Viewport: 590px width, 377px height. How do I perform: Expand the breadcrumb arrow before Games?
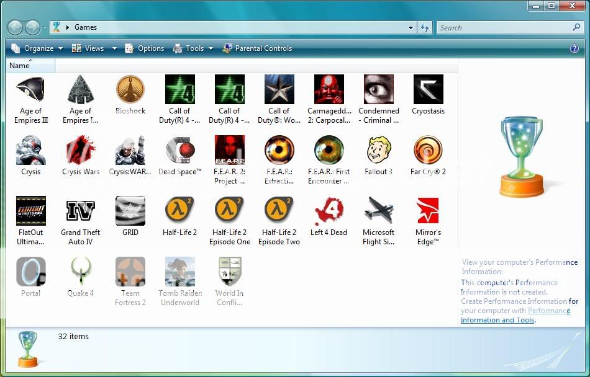click(67, 27)
